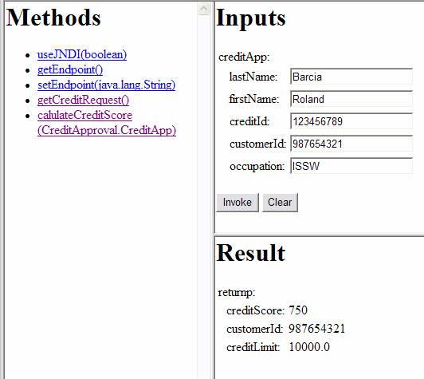This screenshot has height=379, width=424.
Task: Click the occupation field showing ISSW
Action: 351,166
